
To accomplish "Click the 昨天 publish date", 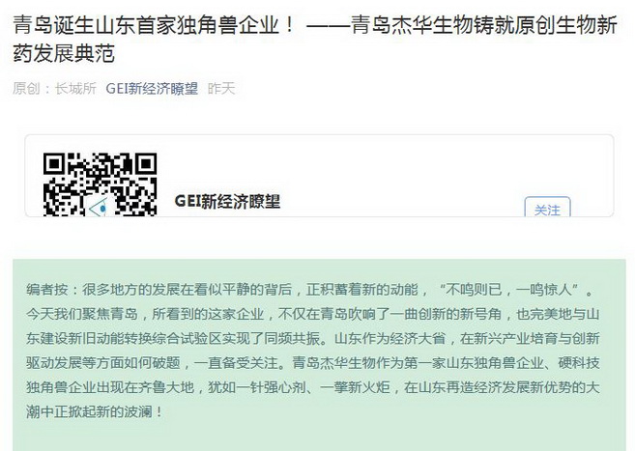I will (221, 88).
